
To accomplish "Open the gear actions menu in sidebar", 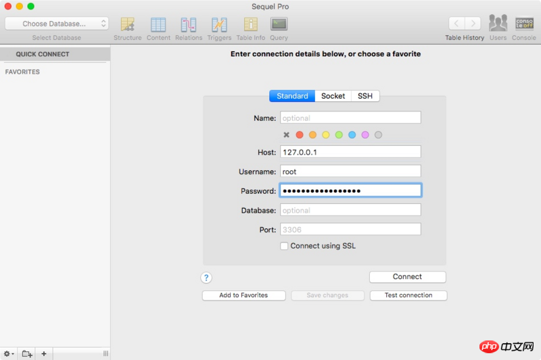I will tap(9, 353).
